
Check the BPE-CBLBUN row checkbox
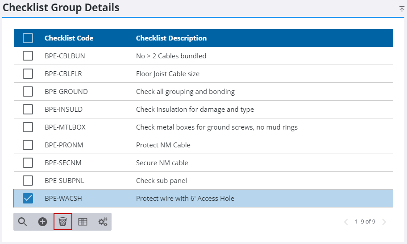tap(28, 56)
